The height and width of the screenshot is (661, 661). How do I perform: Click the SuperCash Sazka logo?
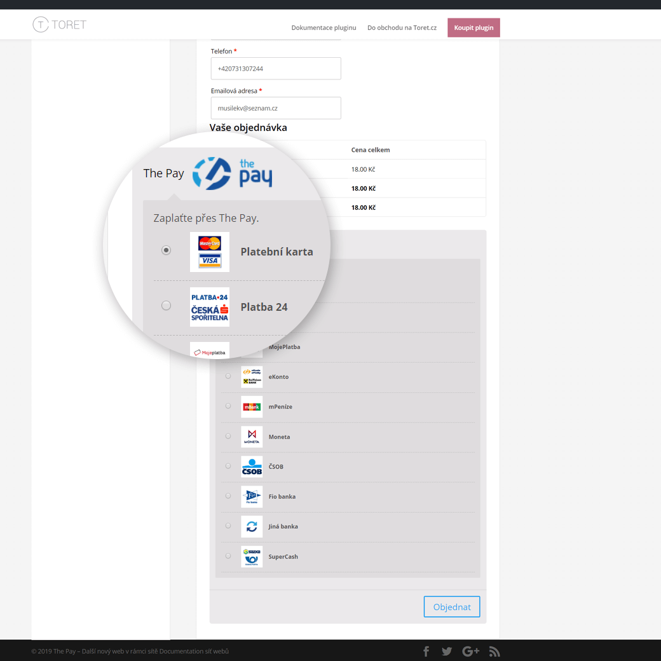(252, 556)
